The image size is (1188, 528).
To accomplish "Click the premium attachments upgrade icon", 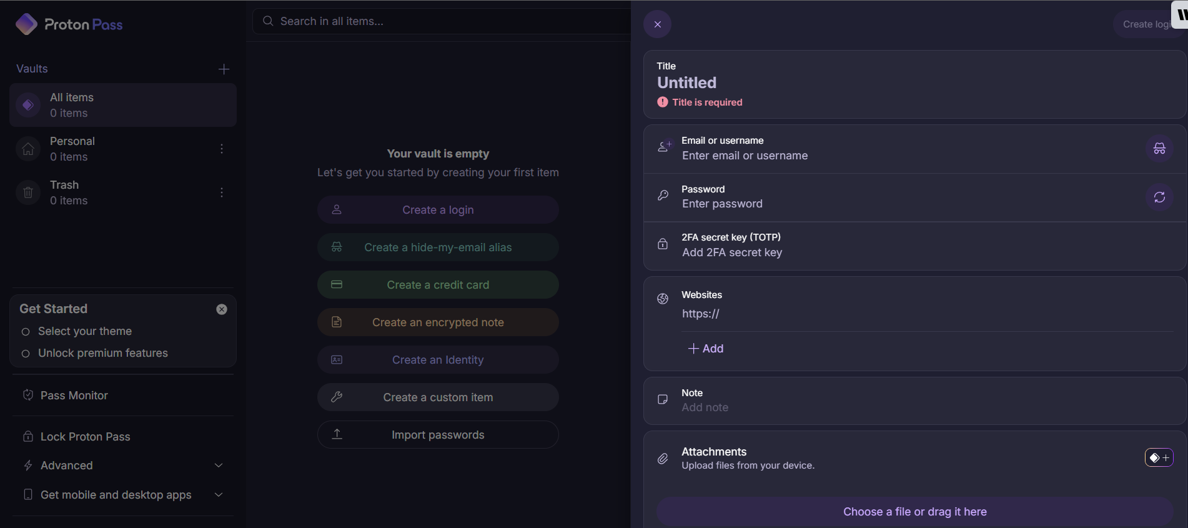I will click(x=1159, y=458).
